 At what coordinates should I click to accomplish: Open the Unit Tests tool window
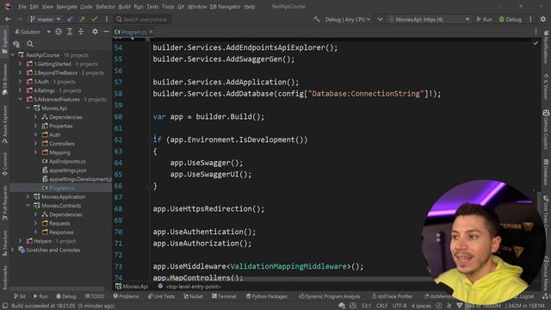click(161, 296)
